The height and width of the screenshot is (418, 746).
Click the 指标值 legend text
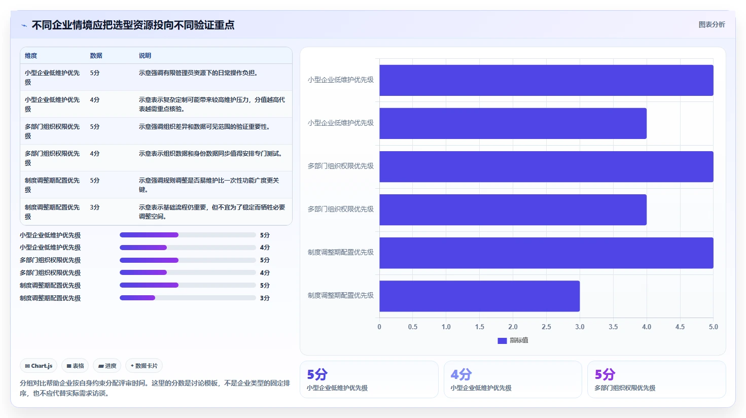(x=519, y=340)
